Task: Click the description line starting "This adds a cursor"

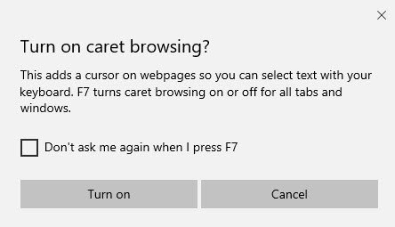Action: pyautogui.click(x=196, y=75)
